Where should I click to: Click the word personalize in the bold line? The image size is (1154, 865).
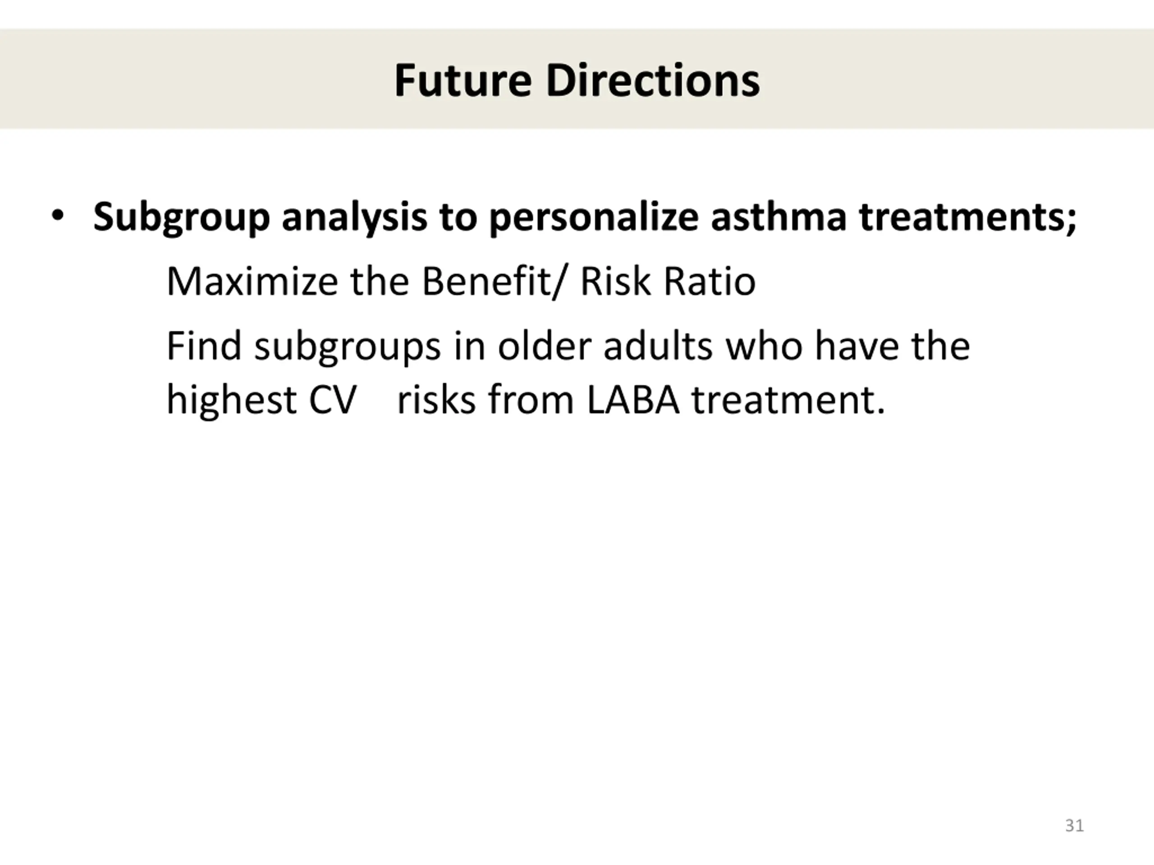click(593, 218)
